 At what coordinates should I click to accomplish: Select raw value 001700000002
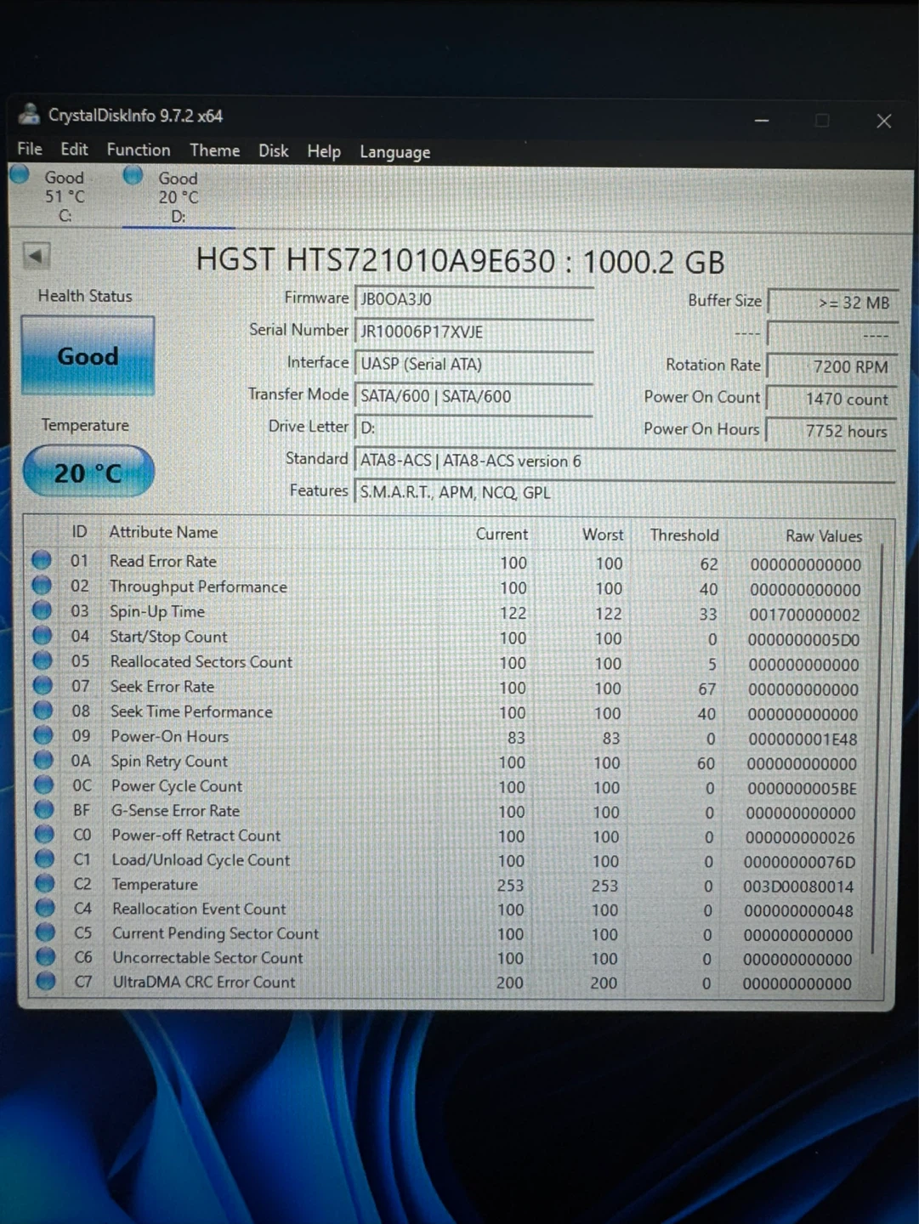(805, 615)
